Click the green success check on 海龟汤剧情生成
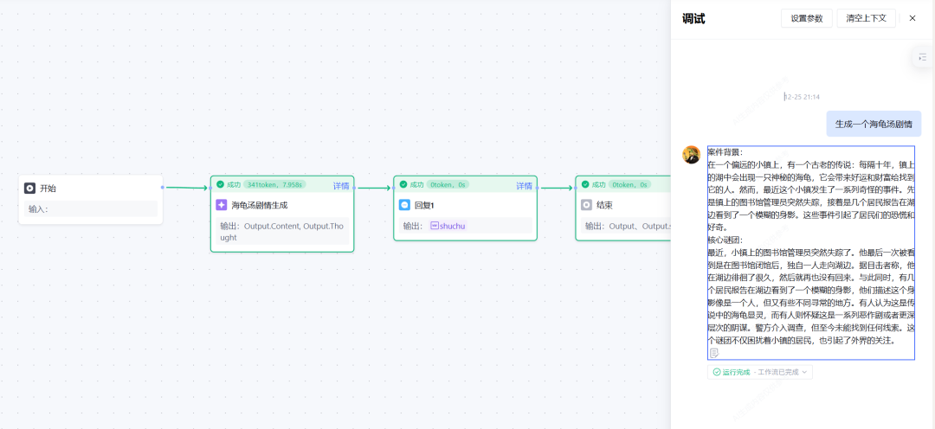Viewport: 935px width, 429px height. pos(221,185)
